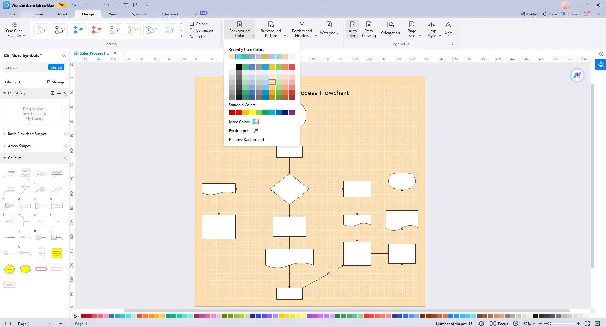Select first recently used peach color
Viewport: 606px width, 327px height.
coord(232,57)
